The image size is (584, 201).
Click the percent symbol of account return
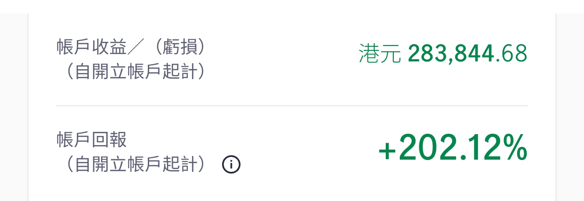pos(514,148)
